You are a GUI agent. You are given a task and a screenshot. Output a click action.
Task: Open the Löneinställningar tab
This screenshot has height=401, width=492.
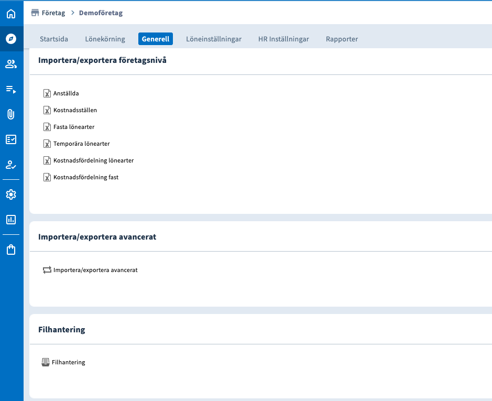pyautogui.click(x=214, y=39)
